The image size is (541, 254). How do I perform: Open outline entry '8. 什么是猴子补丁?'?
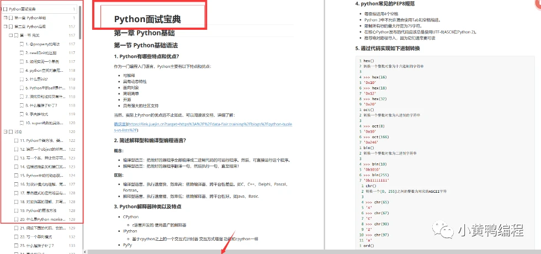[41, 105]
